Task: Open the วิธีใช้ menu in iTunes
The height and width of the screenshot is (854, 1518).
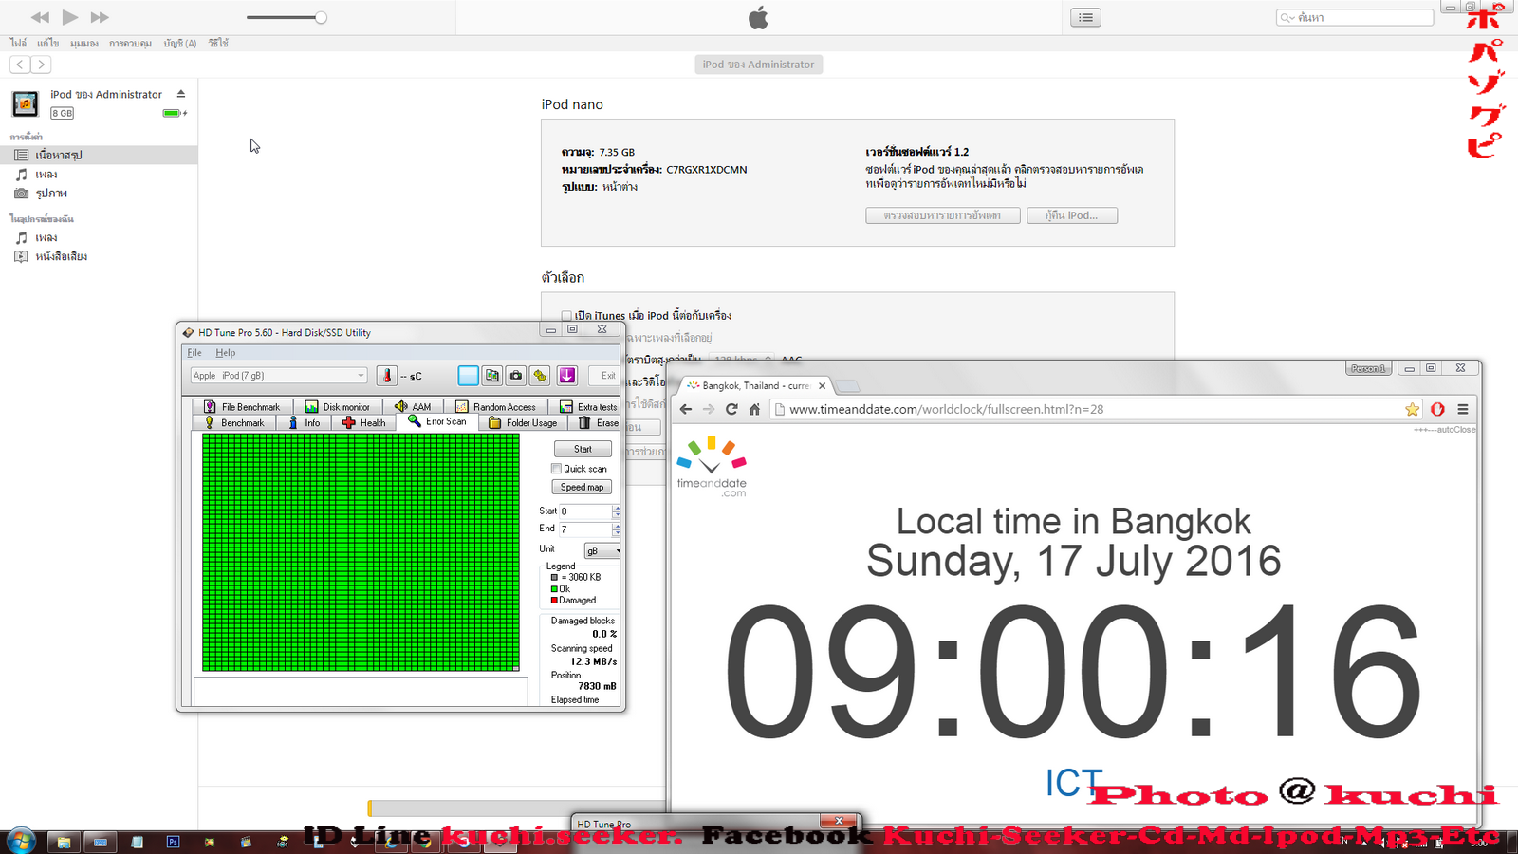Action: coord(218,43)
